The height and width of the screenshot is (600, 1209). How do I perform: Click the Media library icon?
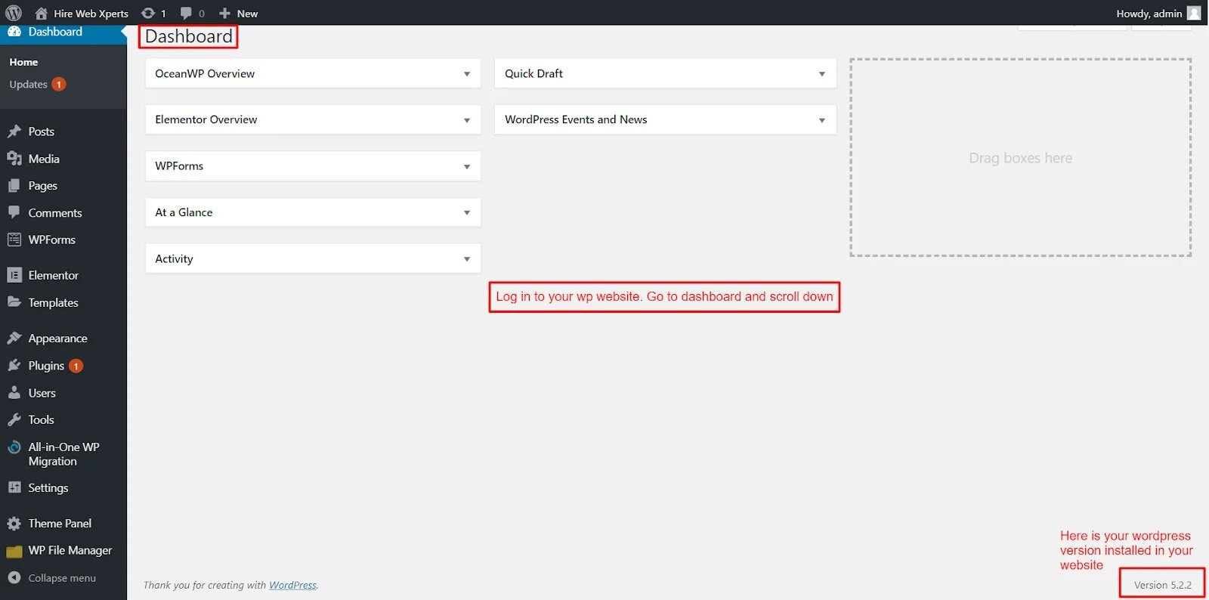point(14,159)
